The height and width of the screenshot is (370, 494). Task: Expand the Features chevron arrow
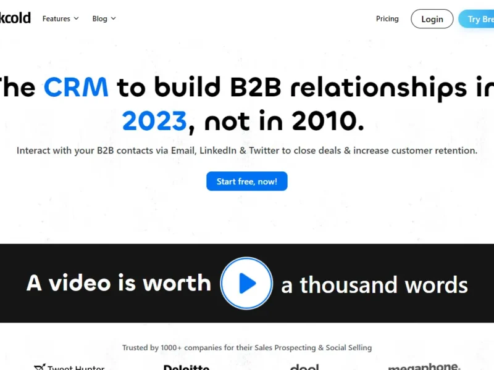77,18
